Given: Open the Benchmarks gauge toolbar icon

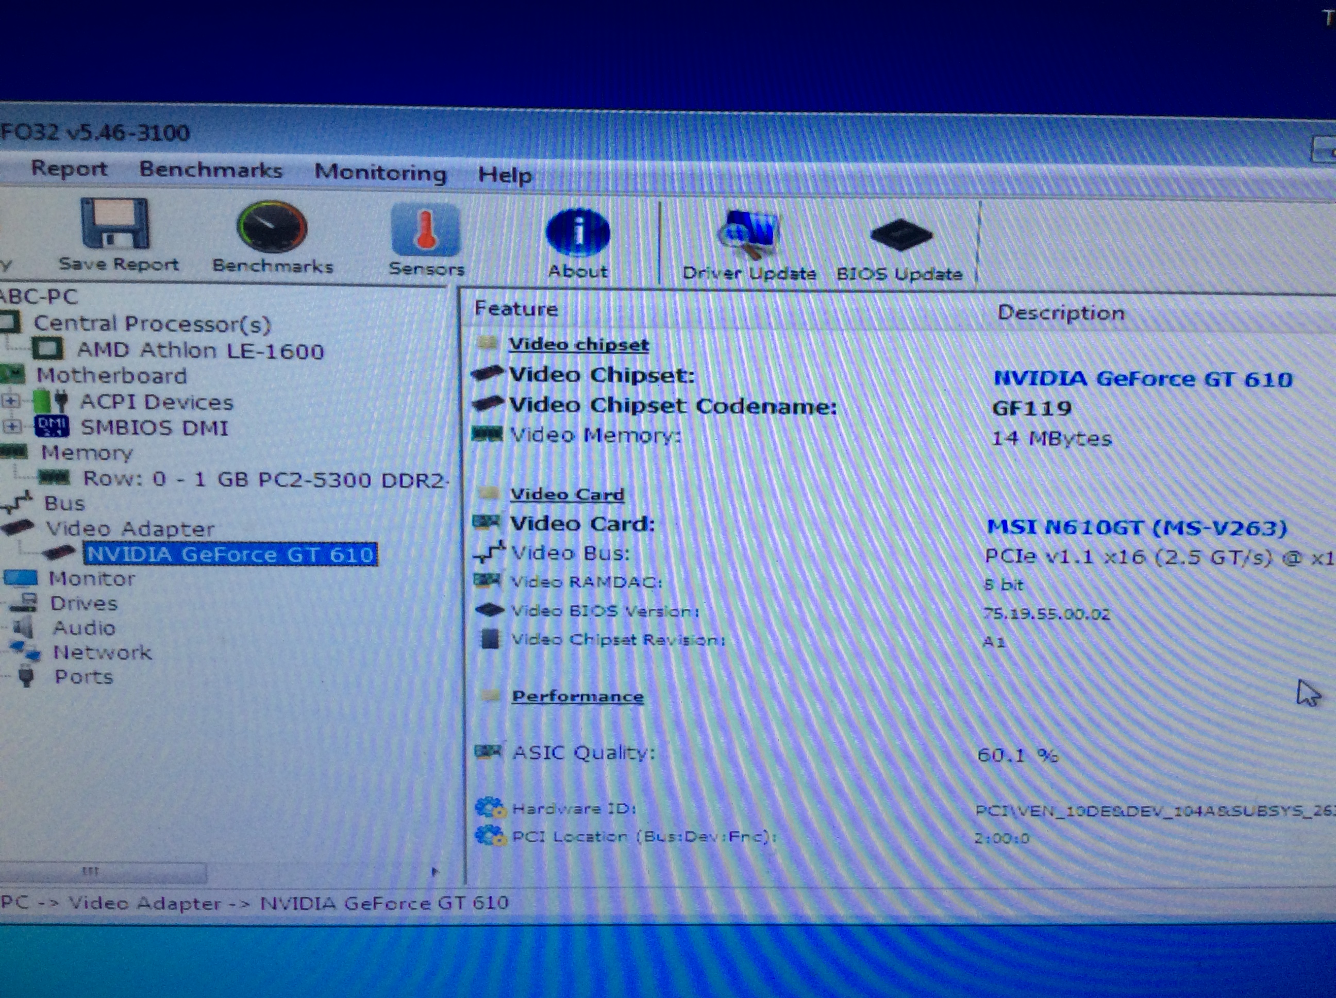Looking at the screenshot, I should click(x=272, y=227).
